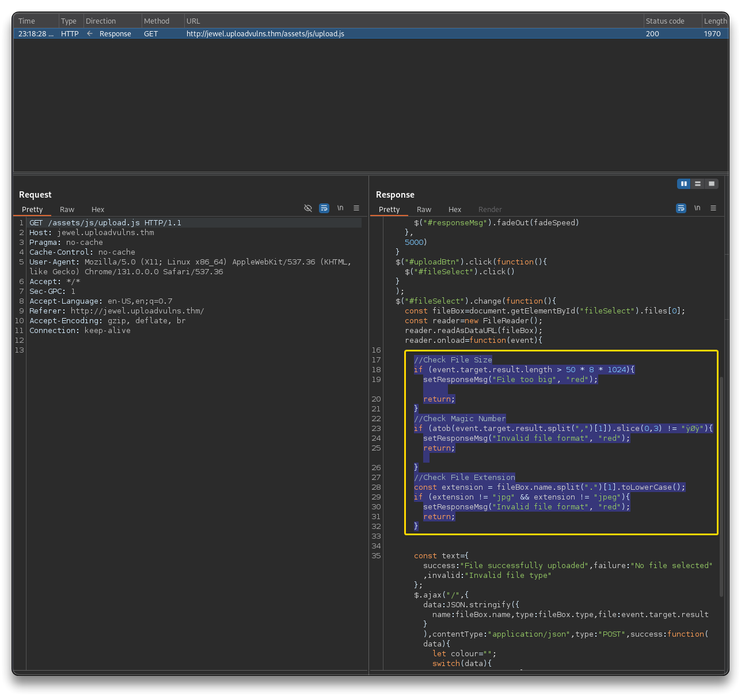Select the upload.js response row in table
741x696 pixels.
coord(371,34)
